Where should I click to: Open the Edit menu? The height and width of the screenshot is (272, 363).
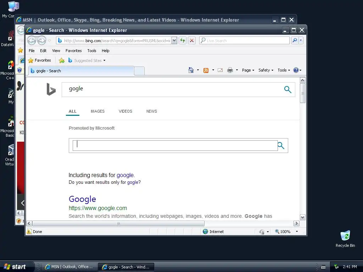coord(43,51)
